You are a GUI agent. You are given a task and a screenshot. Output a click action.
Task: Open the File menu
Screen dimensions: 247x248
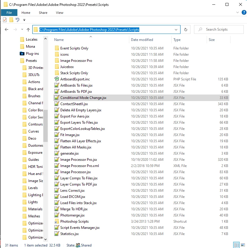click(x=9, y=13)
